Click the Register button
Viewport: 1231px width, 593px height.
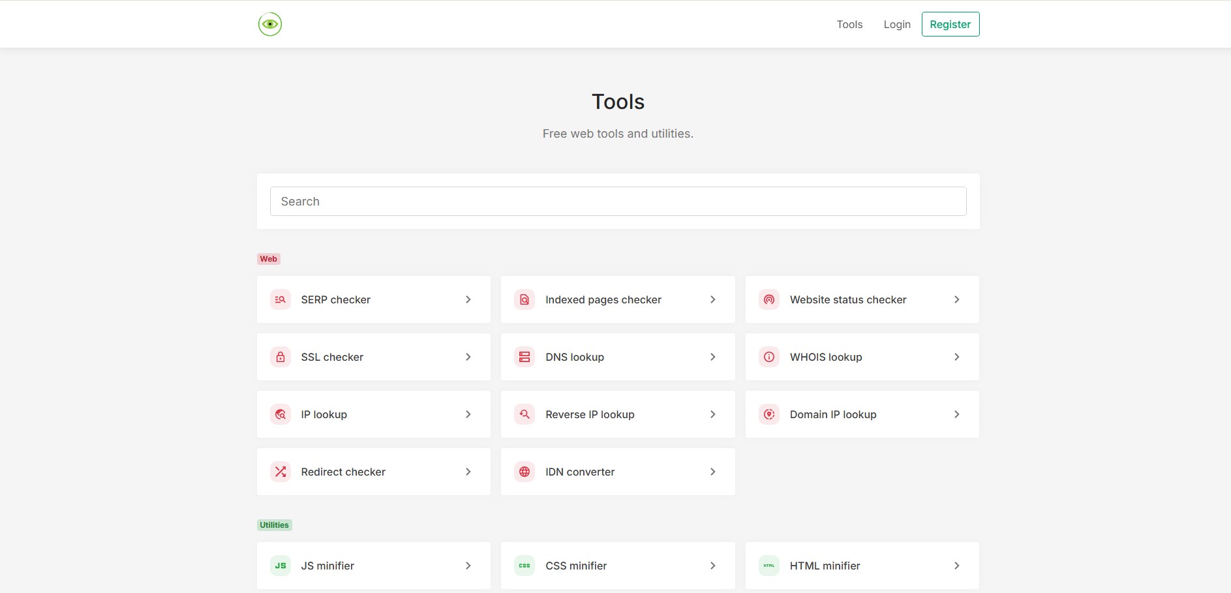click(x=950, y=24)
